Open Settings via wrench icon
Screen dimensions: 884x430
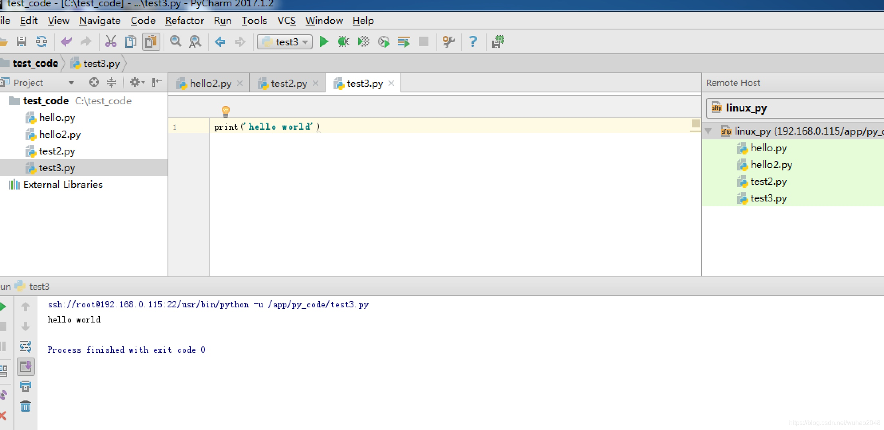(448, 41)
